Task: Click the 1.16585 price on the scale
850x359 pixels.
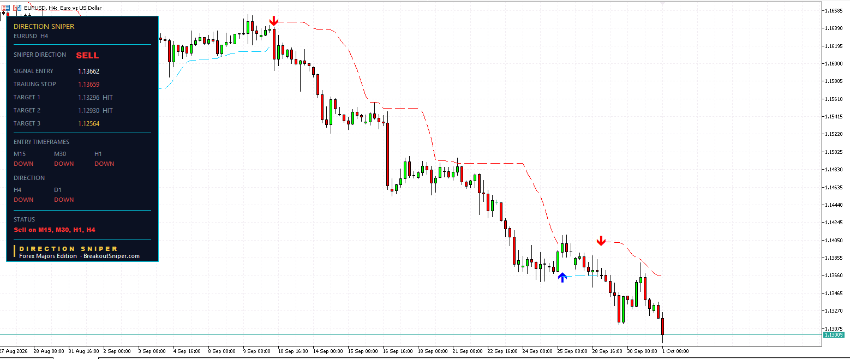Action: (x=835, y=10)
